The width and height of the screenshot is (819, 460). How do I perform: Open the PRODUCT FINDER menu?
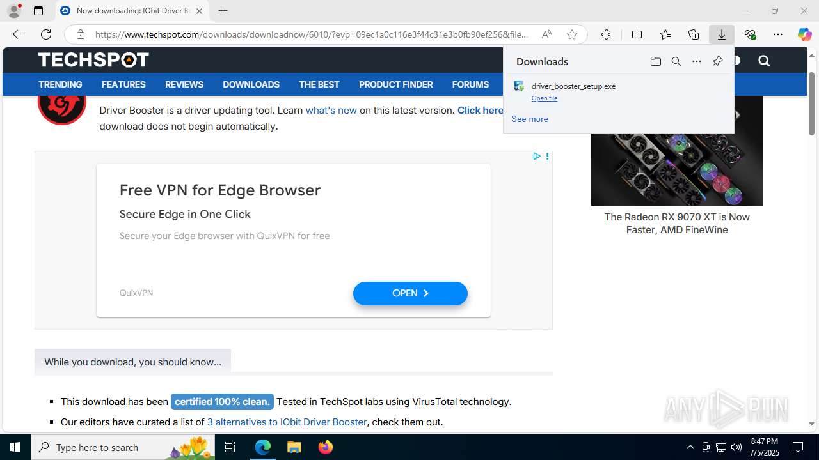point(396,84)
